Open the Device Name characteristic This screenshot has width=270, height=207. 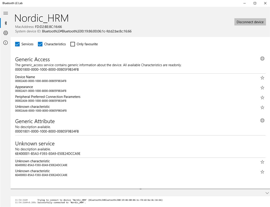click(x=140, y=79)
